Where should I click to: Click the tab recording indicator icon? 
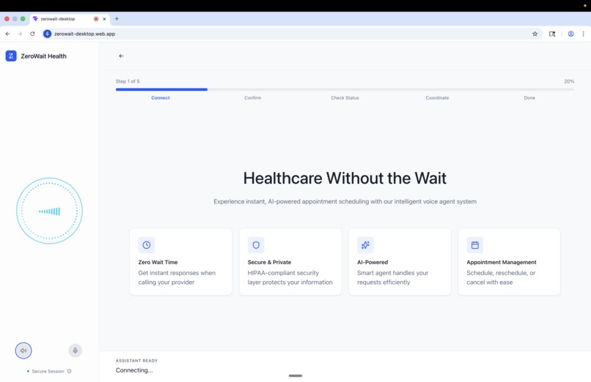[x=96, y=19]
